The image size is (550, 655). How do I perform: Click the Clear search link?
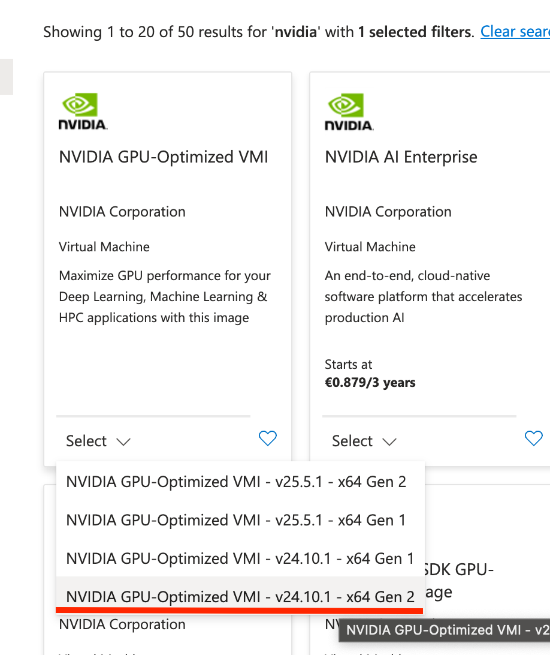(515, 31)
